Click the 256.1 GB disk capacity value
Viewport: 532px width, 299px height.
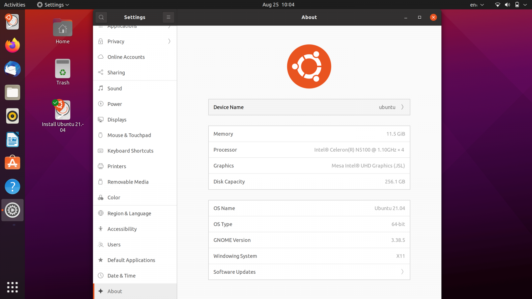point(395,181)
